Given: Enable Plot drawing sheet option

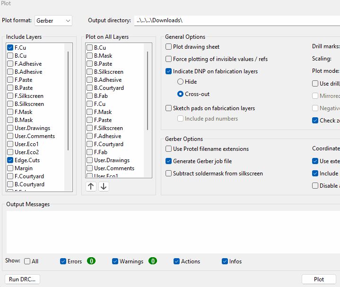Looking at the screenshot, I should [169, 47].
